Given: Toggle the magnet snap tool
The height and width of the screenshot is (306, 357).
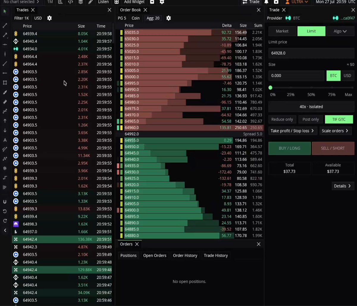Looking at the screenshot, I should [5, 202].
